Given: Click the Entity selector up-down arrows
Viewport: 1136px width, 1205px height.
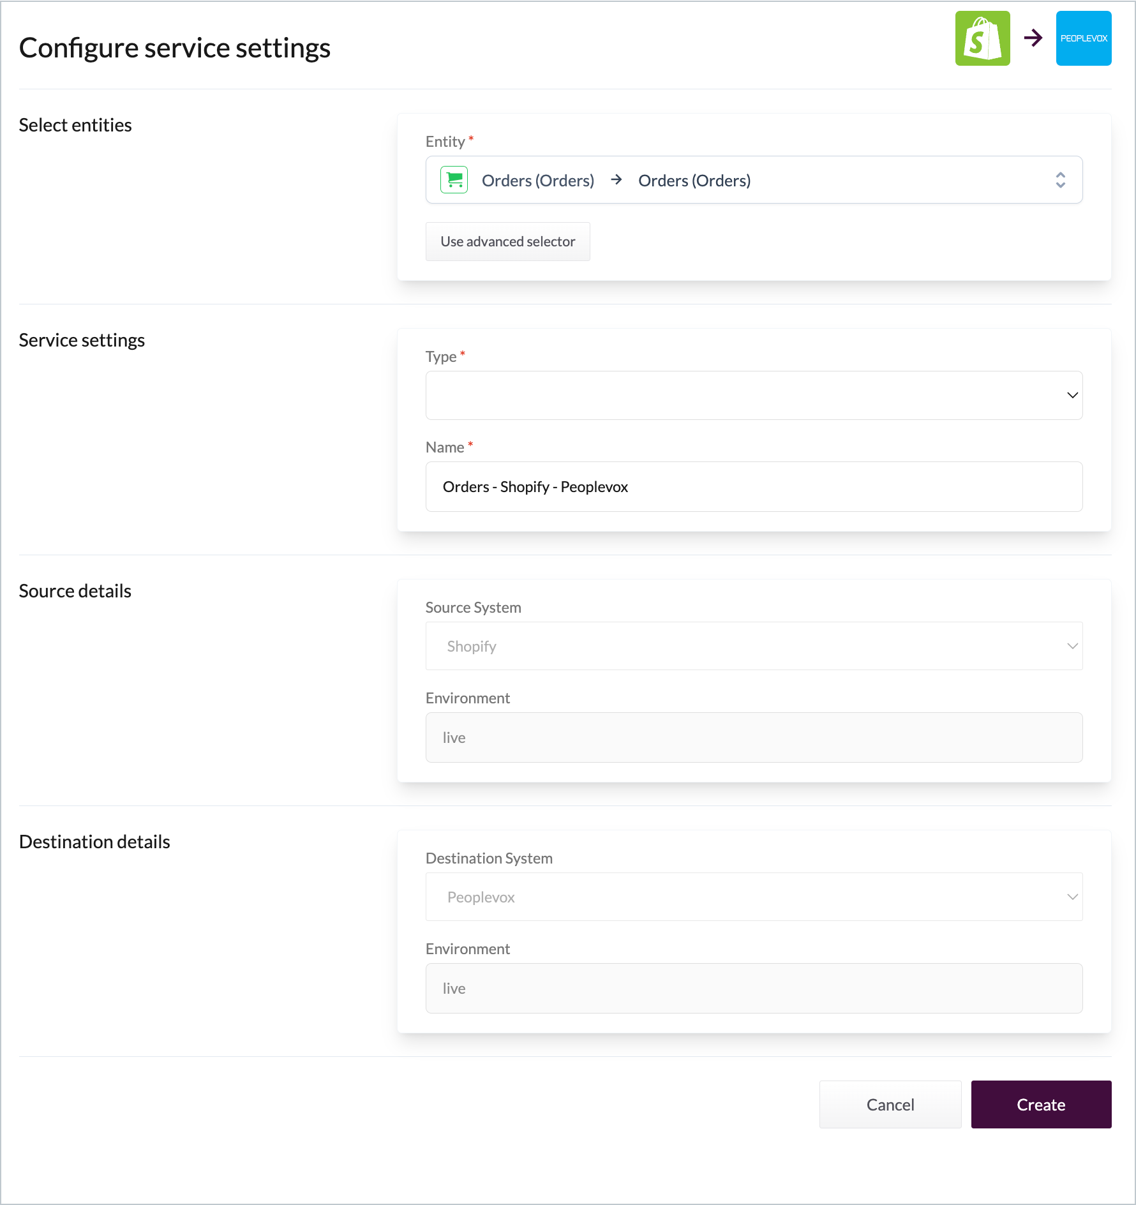Looking at the screenshot, I should coord(1060,180).
